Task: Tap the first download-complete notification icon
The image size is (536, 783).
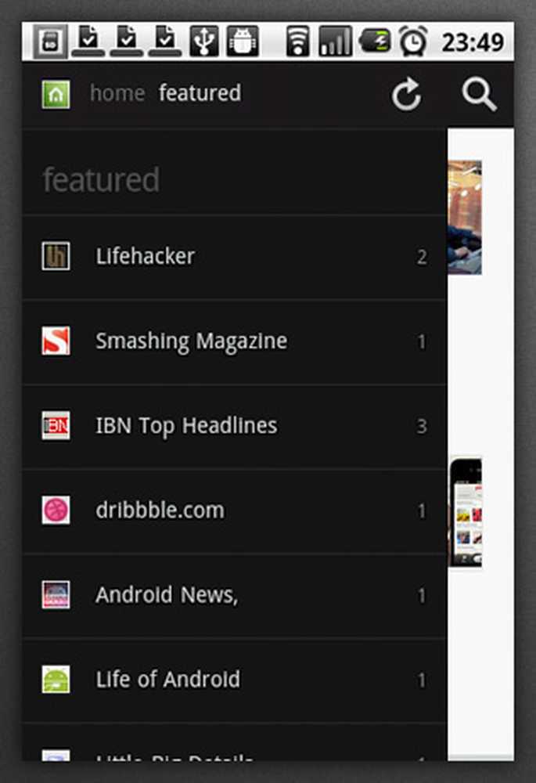Action: [x=88, y=41]
